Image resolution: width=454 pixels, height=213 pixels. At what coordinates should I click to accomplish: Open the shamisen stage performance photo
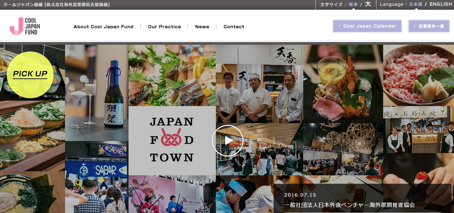point(172,194)
